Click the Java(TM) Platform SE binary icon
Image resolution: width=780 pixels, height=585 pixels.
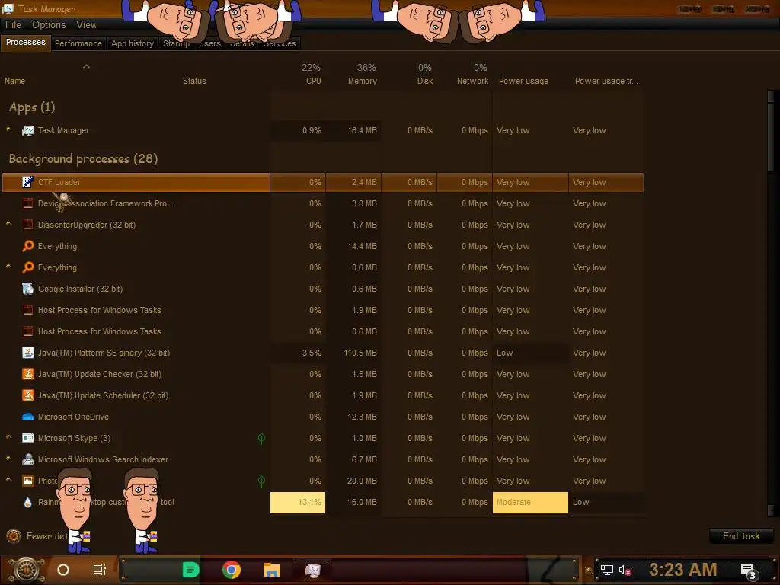click(28, 353)
